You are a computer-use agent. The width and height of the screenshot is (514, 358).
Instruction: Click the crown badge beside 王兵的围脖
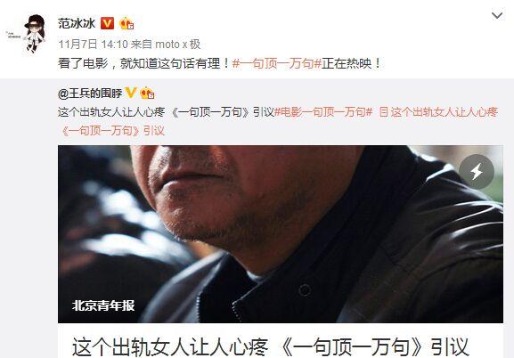coord(147,94)
